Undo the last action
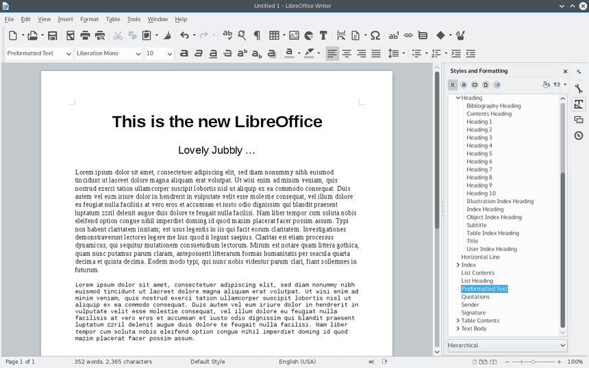The width and height of the screenshot is (589, 368). point(184,36)
